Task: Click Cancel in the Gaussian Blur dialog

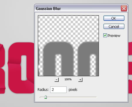Action: click(x=114, y=26)
